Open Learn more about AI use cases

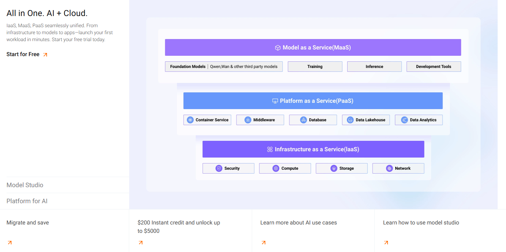coord(299,223)
